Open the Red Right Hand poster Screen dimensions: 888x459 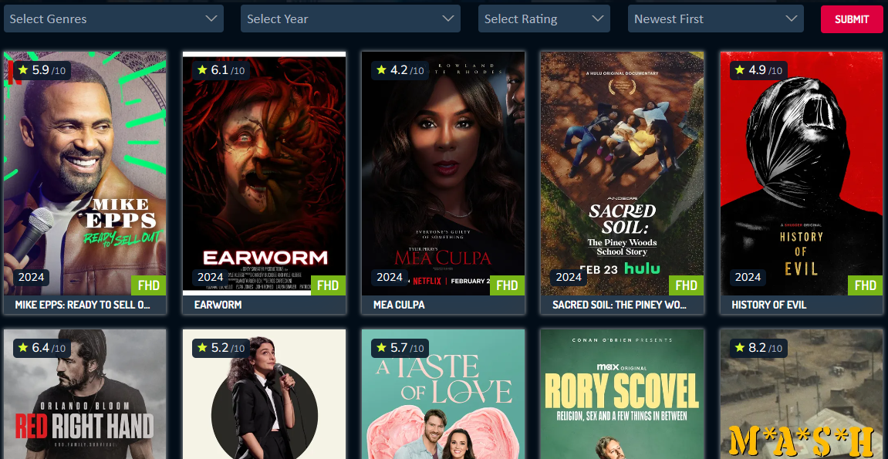[85, 395]
